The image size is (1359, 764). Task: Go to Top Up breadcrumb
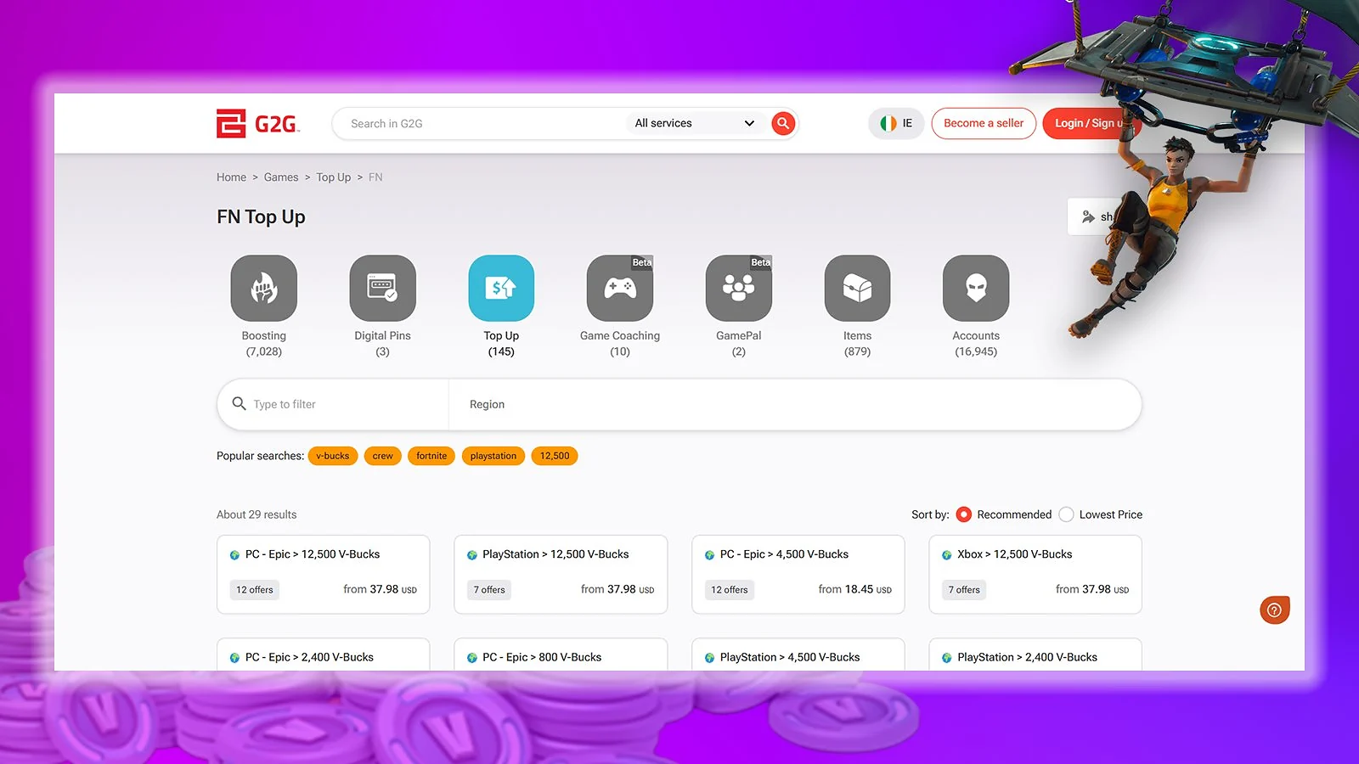point(334,177)
